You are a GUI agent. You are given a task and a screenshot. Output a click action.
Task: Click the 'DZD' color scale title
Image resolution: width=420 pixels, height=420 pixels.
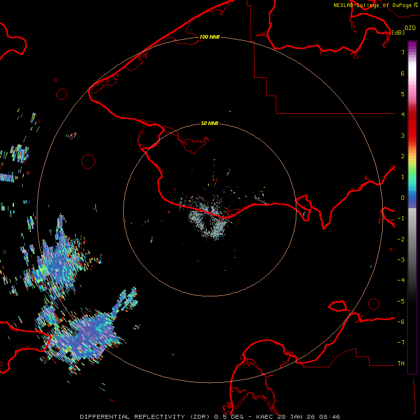click(x=410, y=28)
